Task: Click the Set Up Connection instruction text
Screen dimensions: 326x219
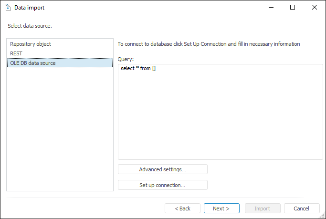Action: coord(209,44)
